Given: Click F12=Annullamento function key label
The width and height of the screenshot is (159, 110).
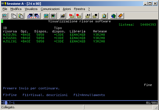Looking at the screenshot, I should 89,95.
